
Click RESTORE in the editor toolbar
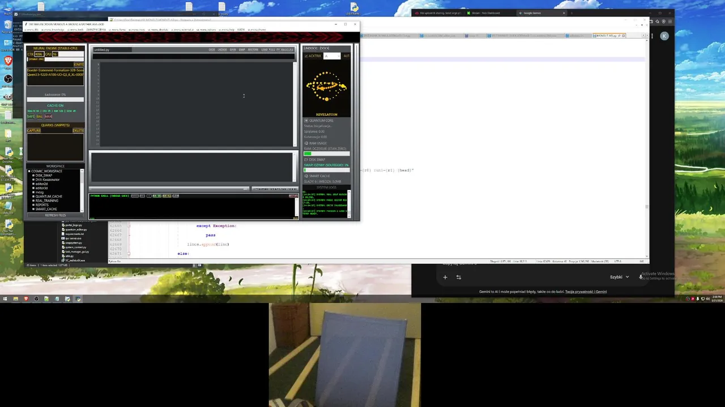point(253,50)
